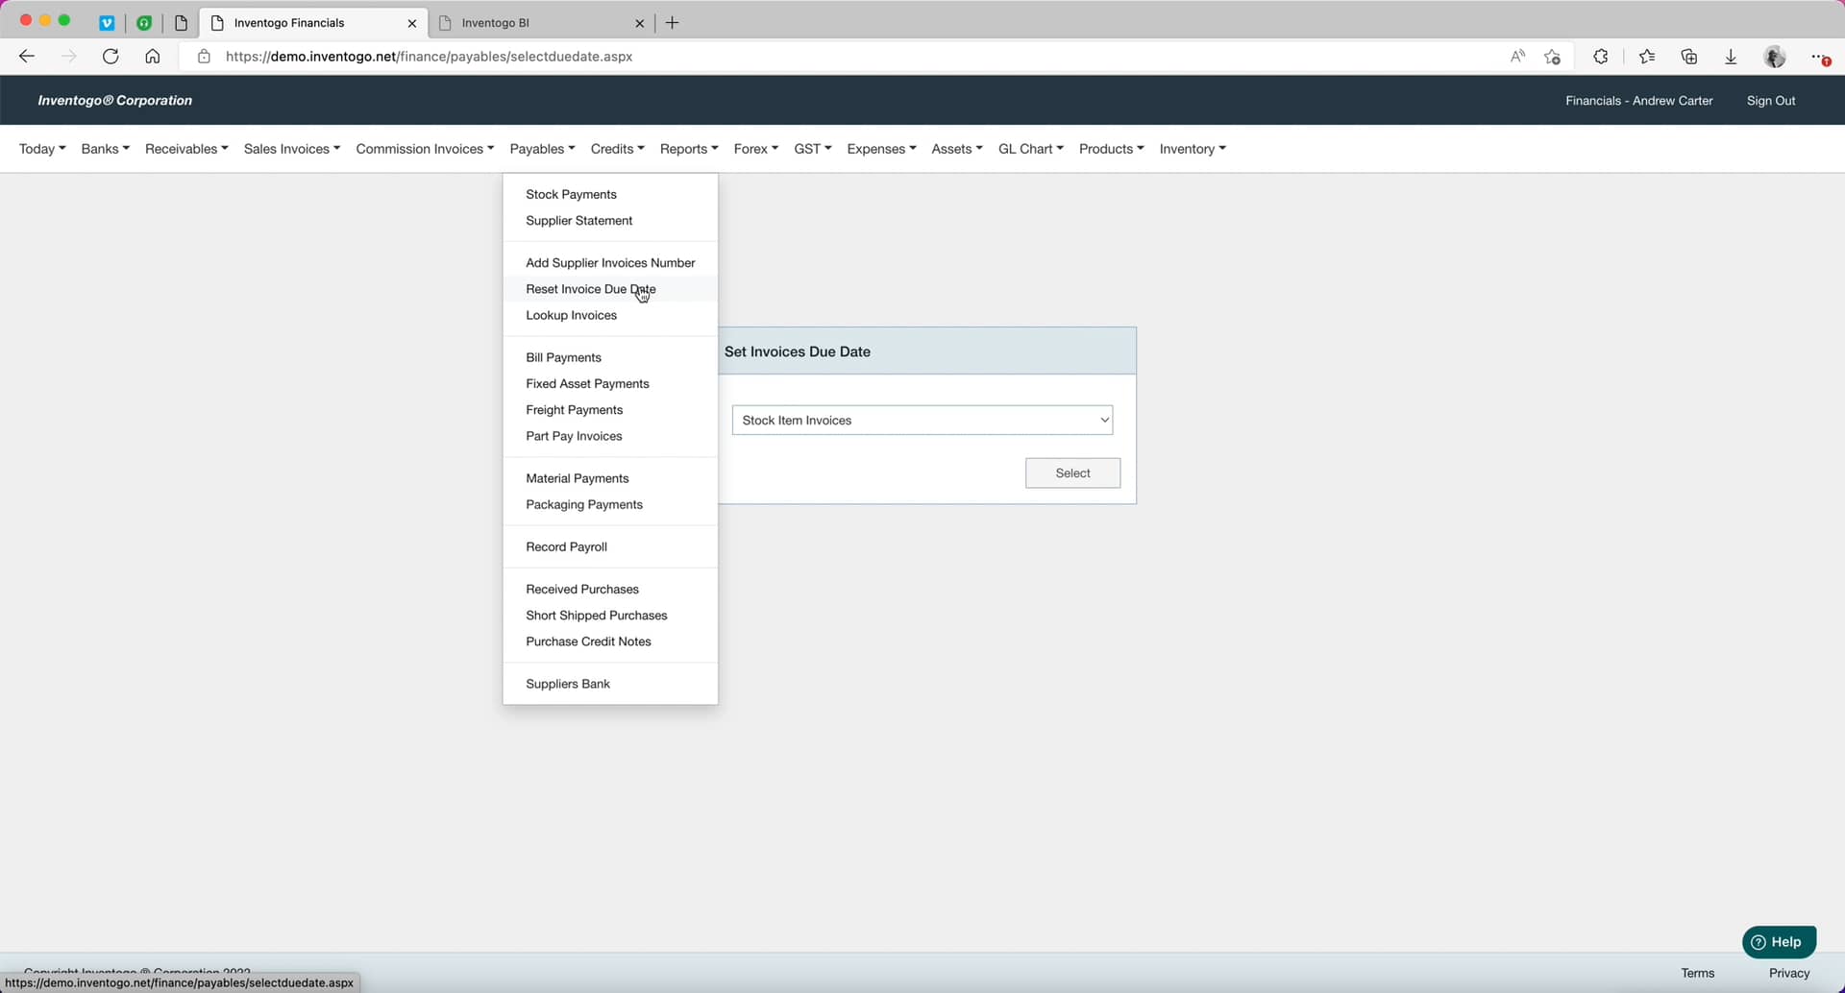Click the page Refresh button
This screenshot has height=993, width=1845.
click(111, 57)
